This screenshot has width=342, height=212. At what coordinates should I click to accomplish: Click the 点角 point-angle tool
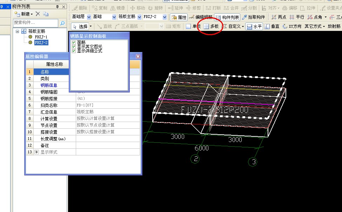315,17
